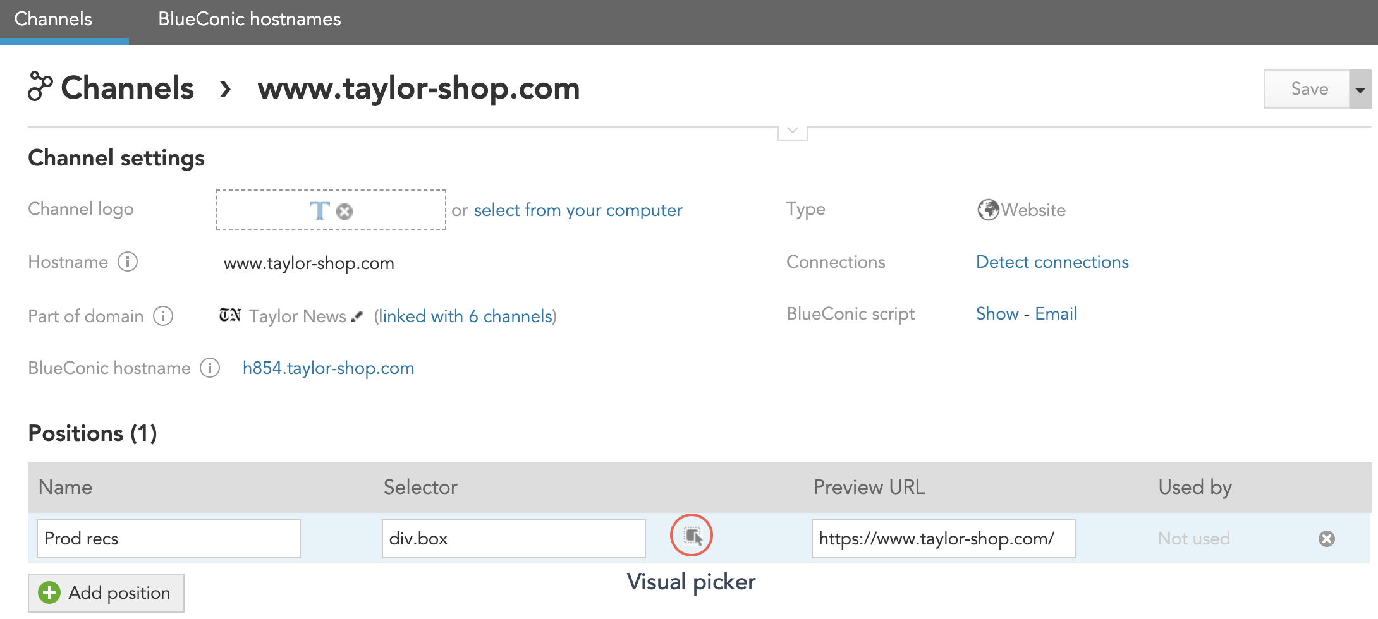Click the Website globe icon
The height and width of the screenshot is (619, 1378).
click(x=988, y=210)
